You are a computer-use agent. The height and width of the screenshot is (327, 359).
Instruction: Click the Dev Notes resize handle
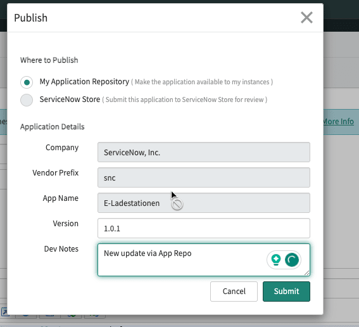point(307,272)
